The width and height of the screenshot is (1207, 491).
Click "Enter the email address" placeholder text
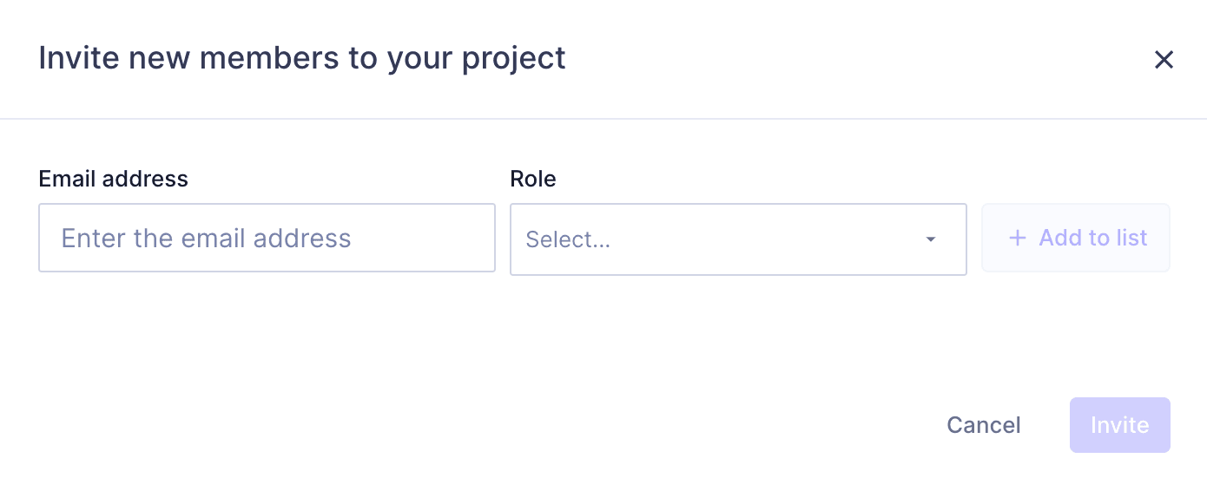[x=206, y=239]
